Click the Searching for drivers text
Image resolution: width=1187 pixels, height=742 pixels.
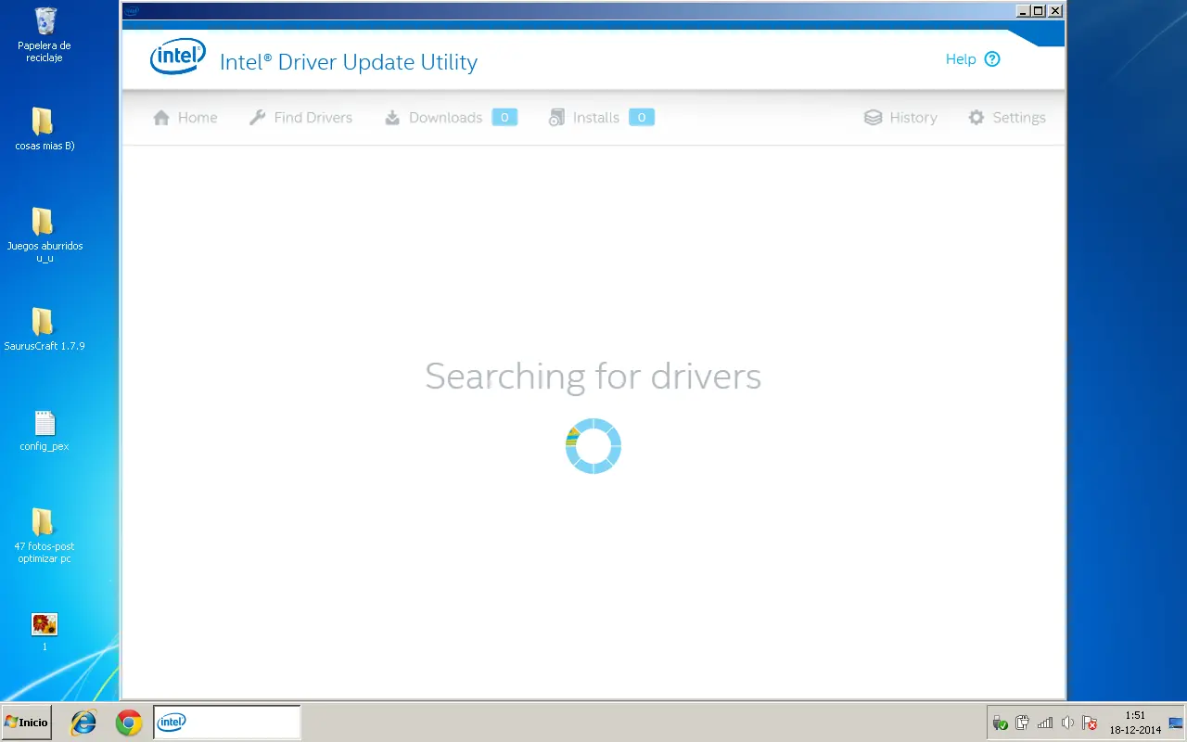(x=593, y=377)
